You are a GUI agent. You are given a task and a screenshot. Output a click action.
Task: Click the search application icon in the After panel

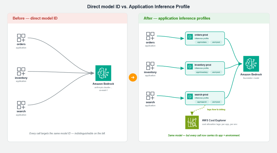(150, 96)
